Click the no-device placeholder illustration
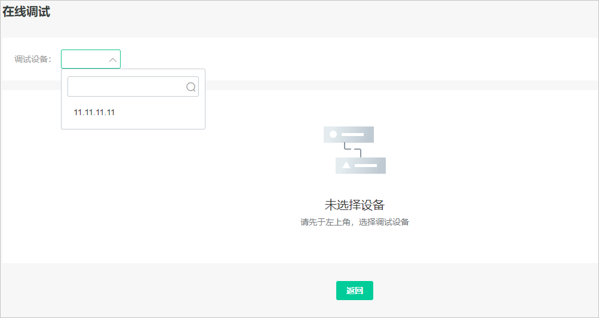 (355, 150)
